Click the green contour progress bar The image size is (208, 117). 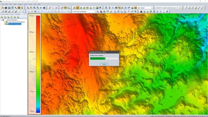coord(104,58)
